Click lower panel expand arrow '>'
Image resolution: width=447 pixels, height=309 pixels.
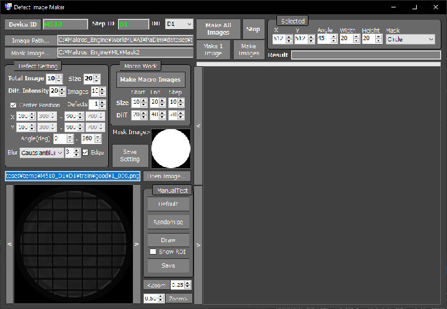click(198, 245)
